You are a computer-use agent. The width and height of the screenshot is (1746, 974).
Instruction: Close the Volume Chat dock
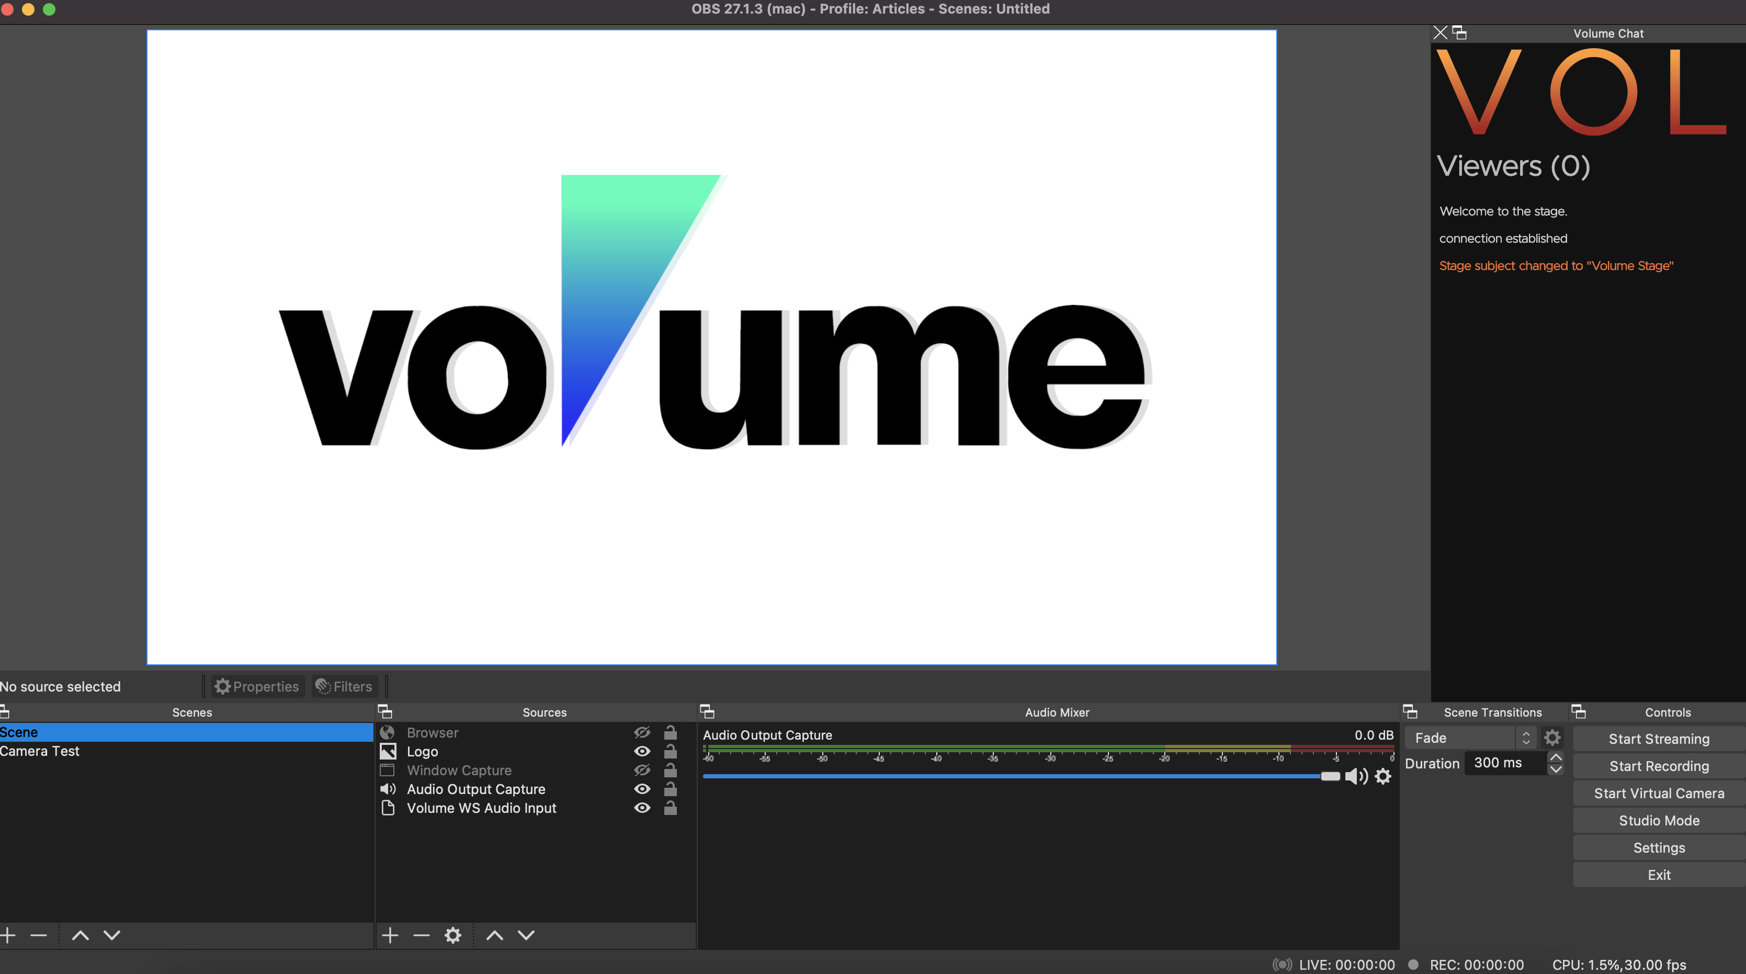point(1441,32)
